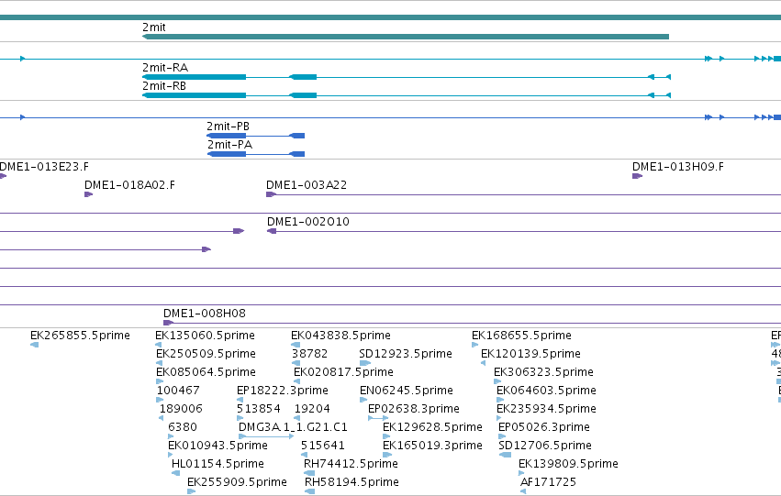Click the EK120139.5prime EST label
The height and width of the screenshot is (496, 781).
(531, 354)
